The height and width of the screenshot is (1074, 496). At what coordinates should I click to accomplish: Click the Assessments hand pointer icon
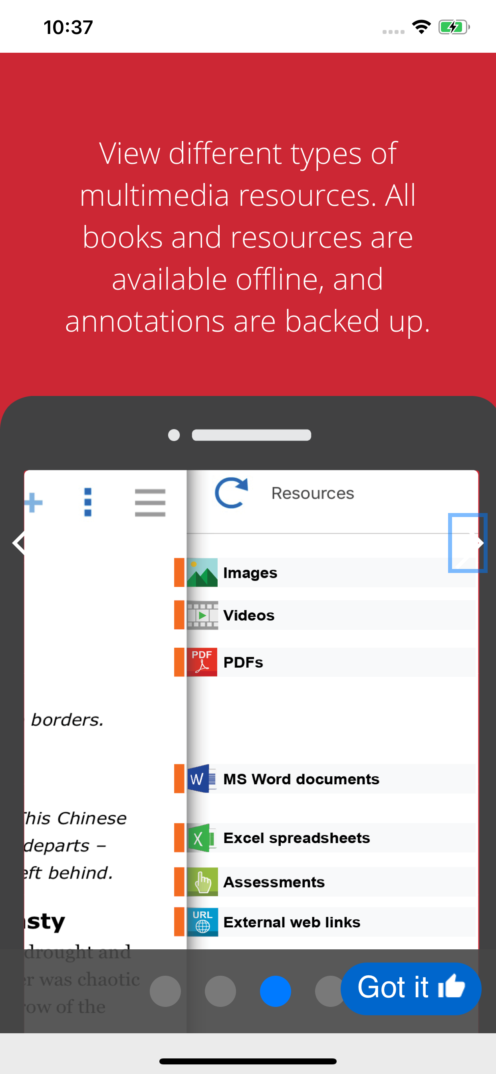click(x=202, y=882)
